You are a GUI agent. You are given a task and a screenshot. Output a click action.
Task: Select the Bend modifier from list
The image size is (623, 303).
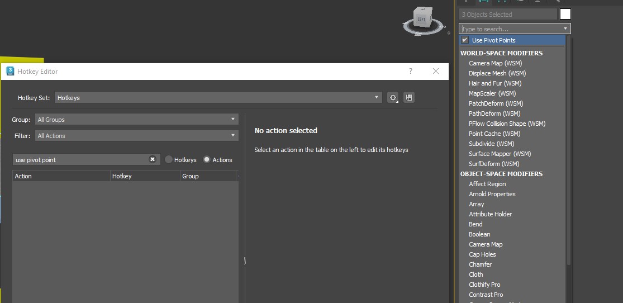pos(475,224)
